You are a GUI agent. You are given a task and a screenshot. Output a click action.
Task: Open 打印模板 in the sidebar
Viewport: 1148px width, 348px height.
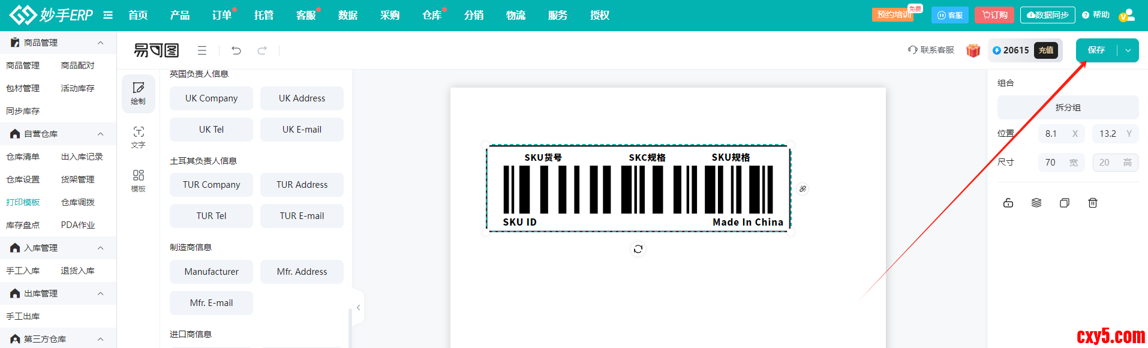(23, 202)
